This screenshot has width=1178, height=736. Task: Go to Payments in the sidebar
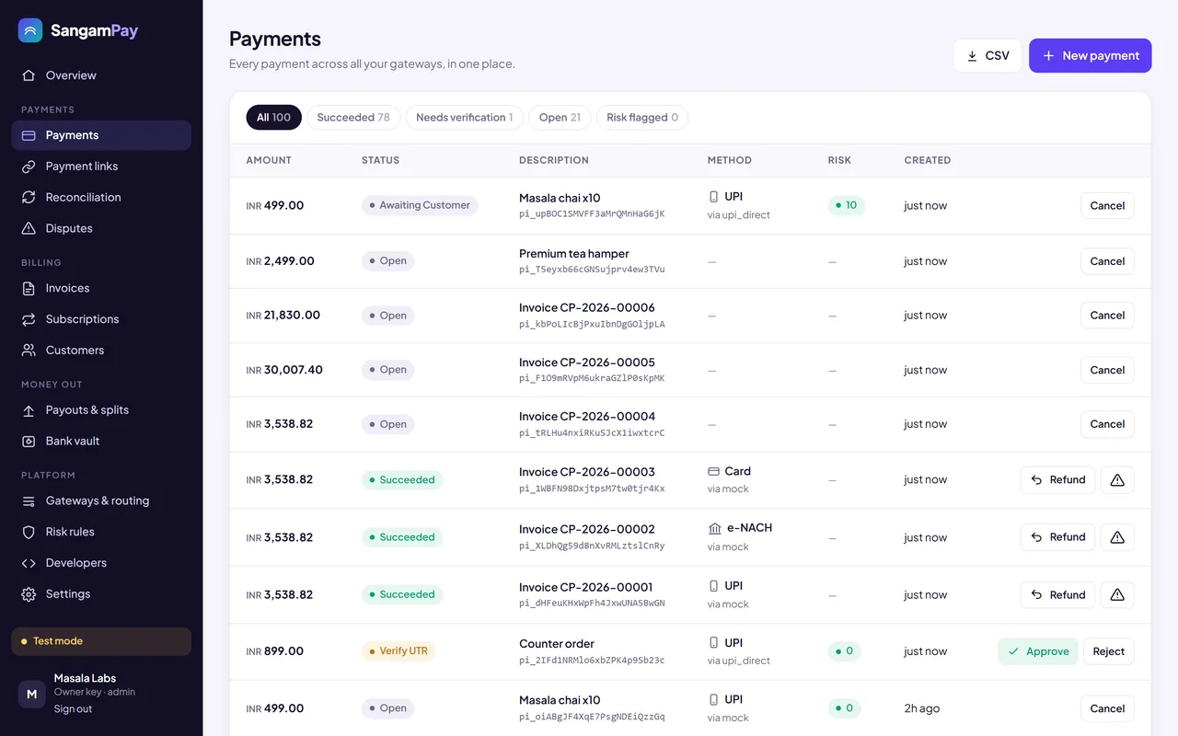(101, 135)
